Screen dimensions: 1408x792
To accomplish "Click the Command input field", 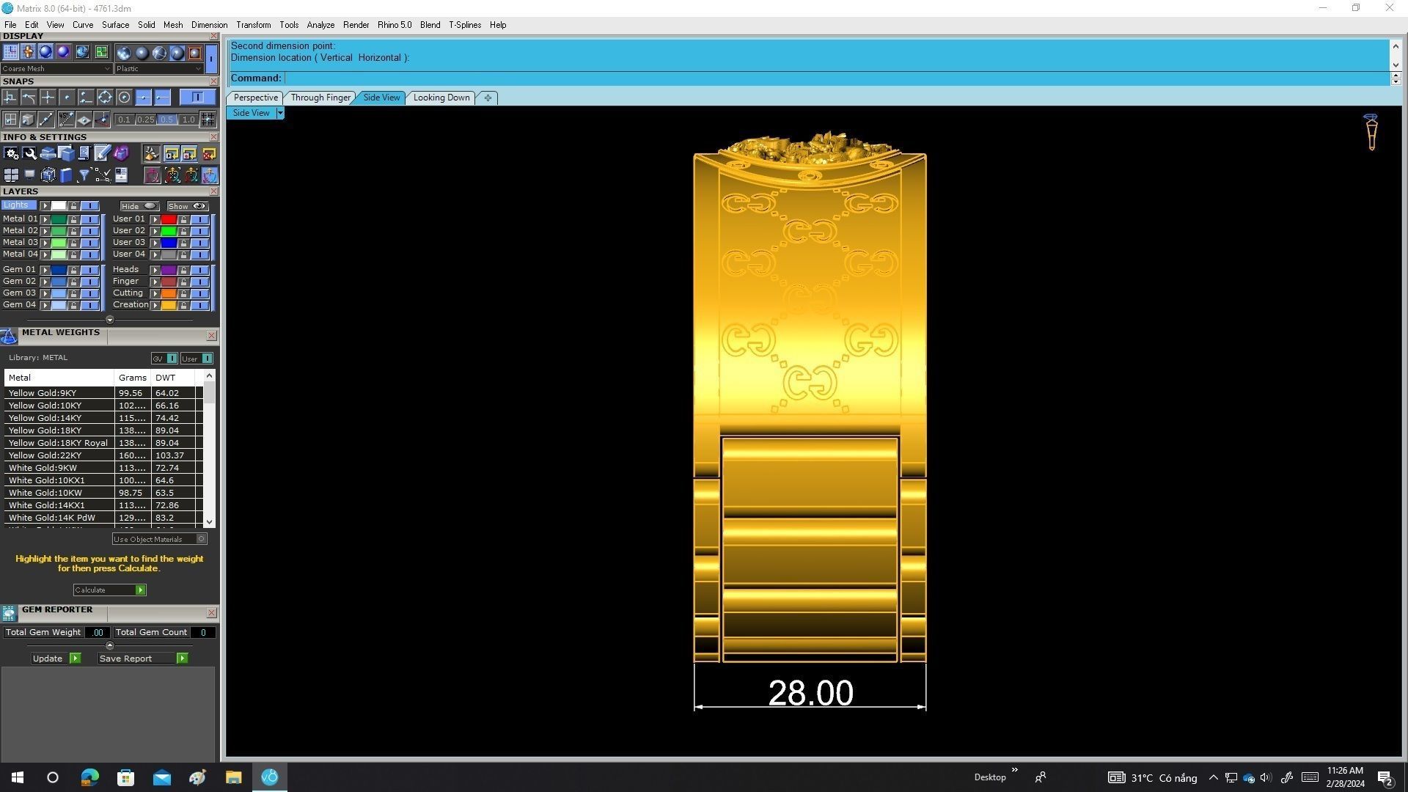I will [836, 78].
